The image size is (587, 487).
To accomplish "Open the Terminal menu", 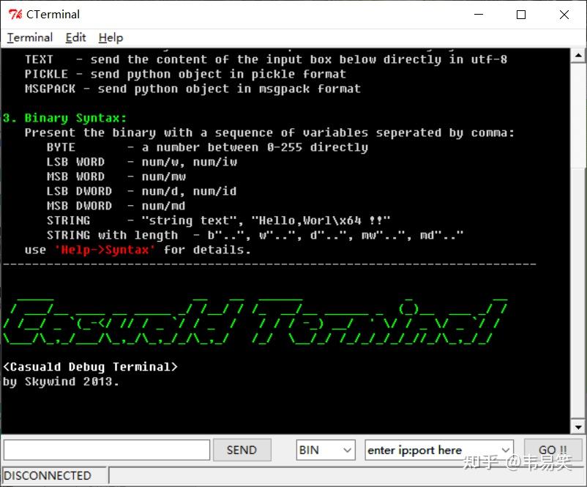I will click(x=29, y=37).
